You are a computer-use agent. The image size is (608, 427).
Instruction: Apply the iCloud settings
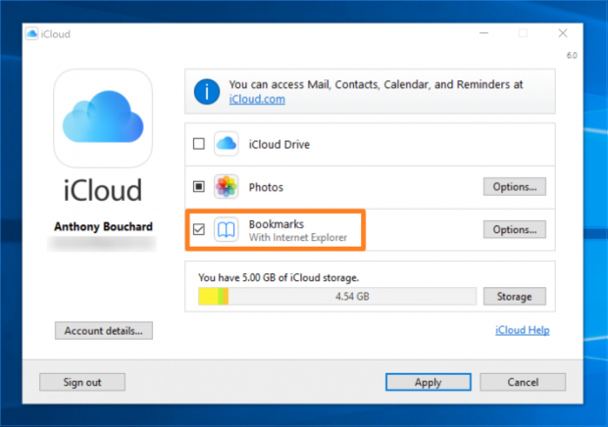tap(428, 382)
